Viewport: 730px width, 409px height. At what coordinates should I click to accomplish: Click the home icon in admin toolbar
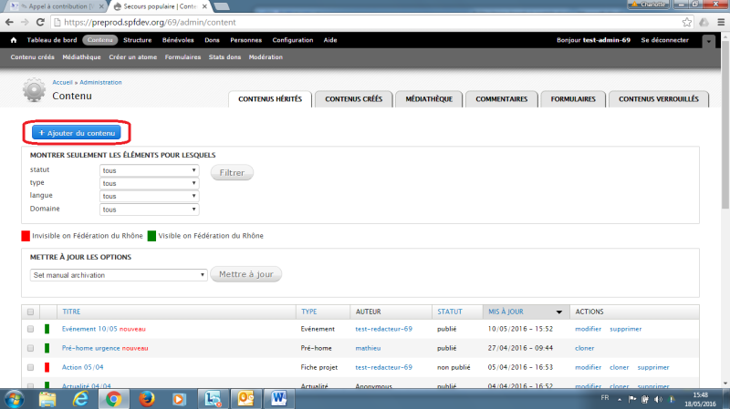[x=14, y=40]
